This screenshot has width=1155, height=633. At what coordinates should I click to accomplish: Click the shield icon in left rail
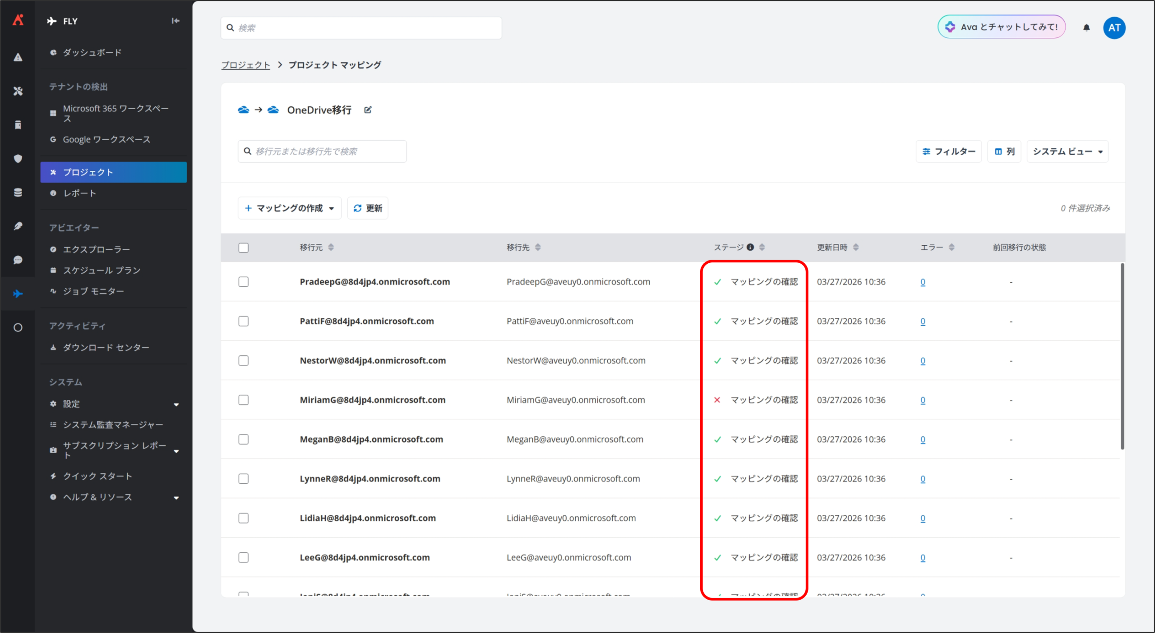point(18,158)
